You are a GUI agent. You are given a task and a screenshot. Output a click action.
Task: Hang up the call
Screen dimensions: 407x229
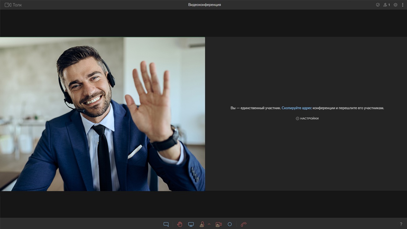point(244,224)
